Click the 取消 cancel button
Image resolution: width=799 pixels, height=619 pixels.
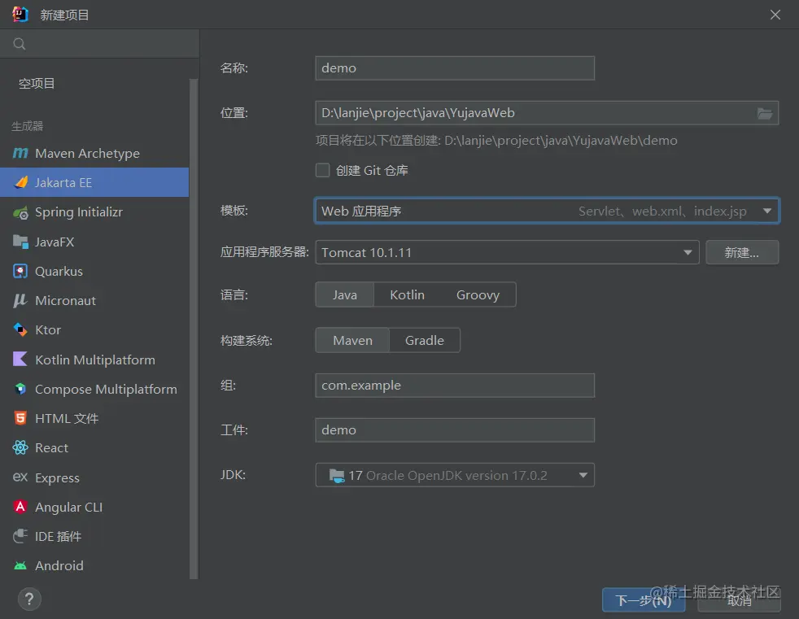coord(739,600)
